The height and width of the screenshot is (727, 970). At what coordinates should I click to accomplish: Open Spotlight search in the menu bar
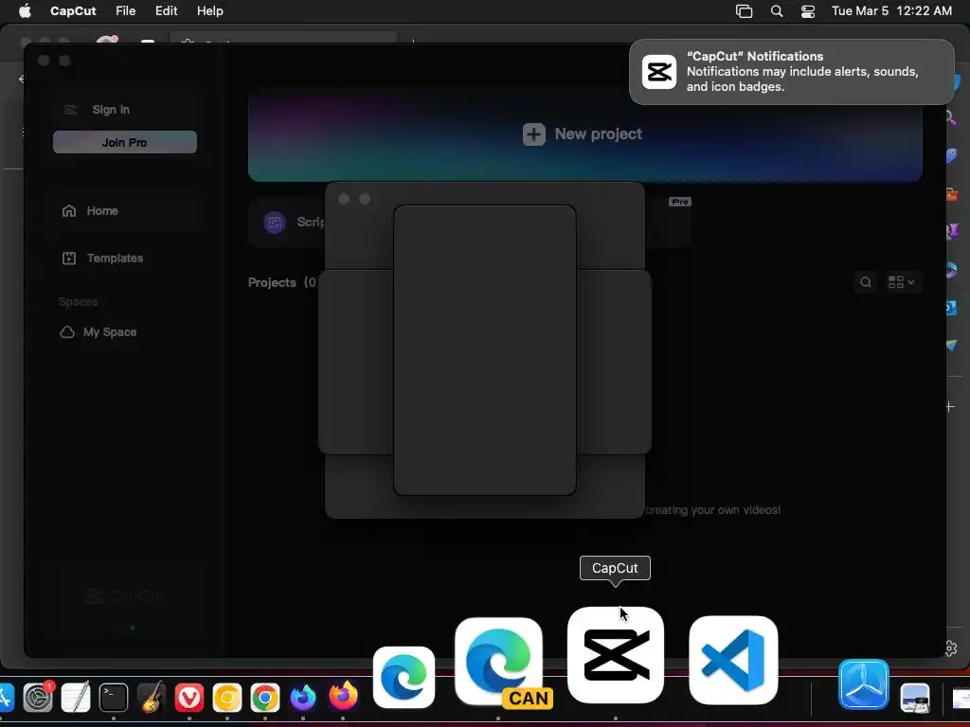point(777,11)
